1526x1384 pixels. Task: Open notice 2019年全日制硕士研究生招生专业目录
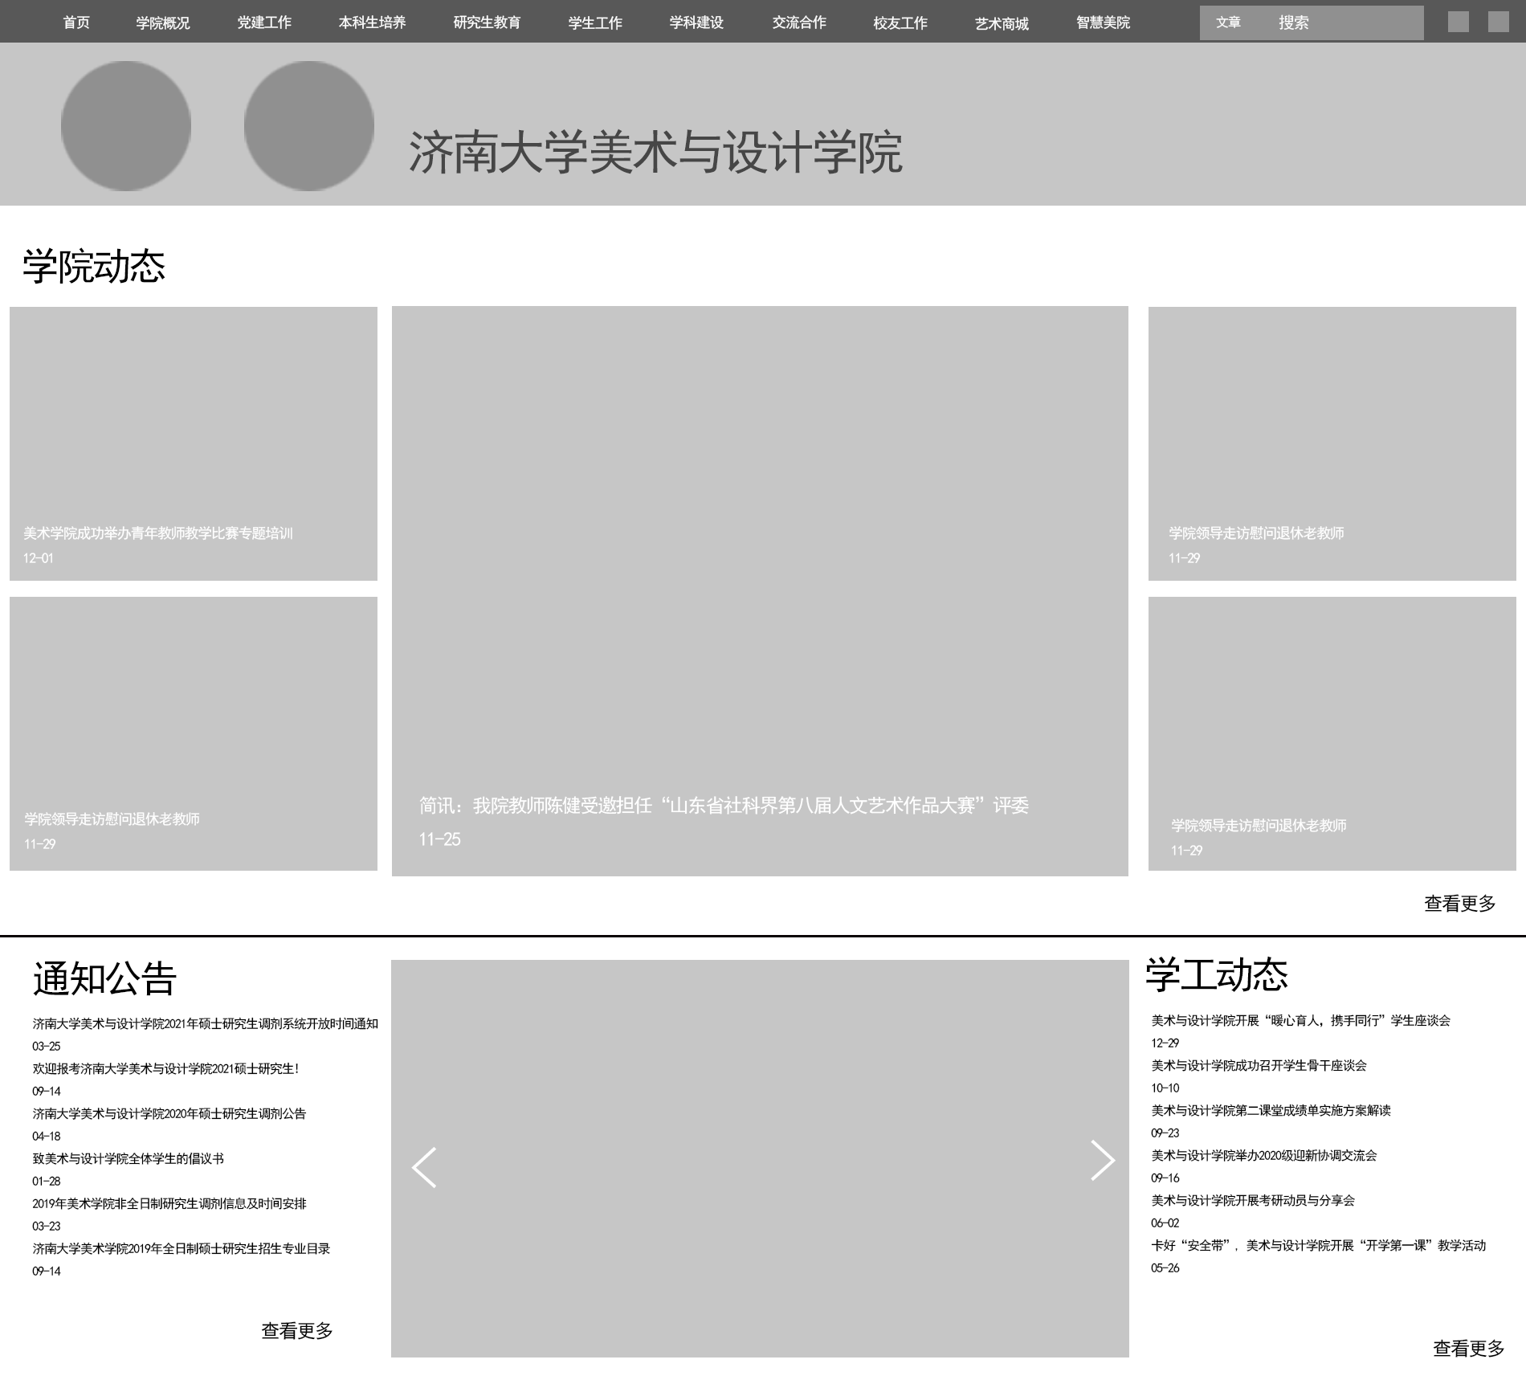coord(181,1248)
